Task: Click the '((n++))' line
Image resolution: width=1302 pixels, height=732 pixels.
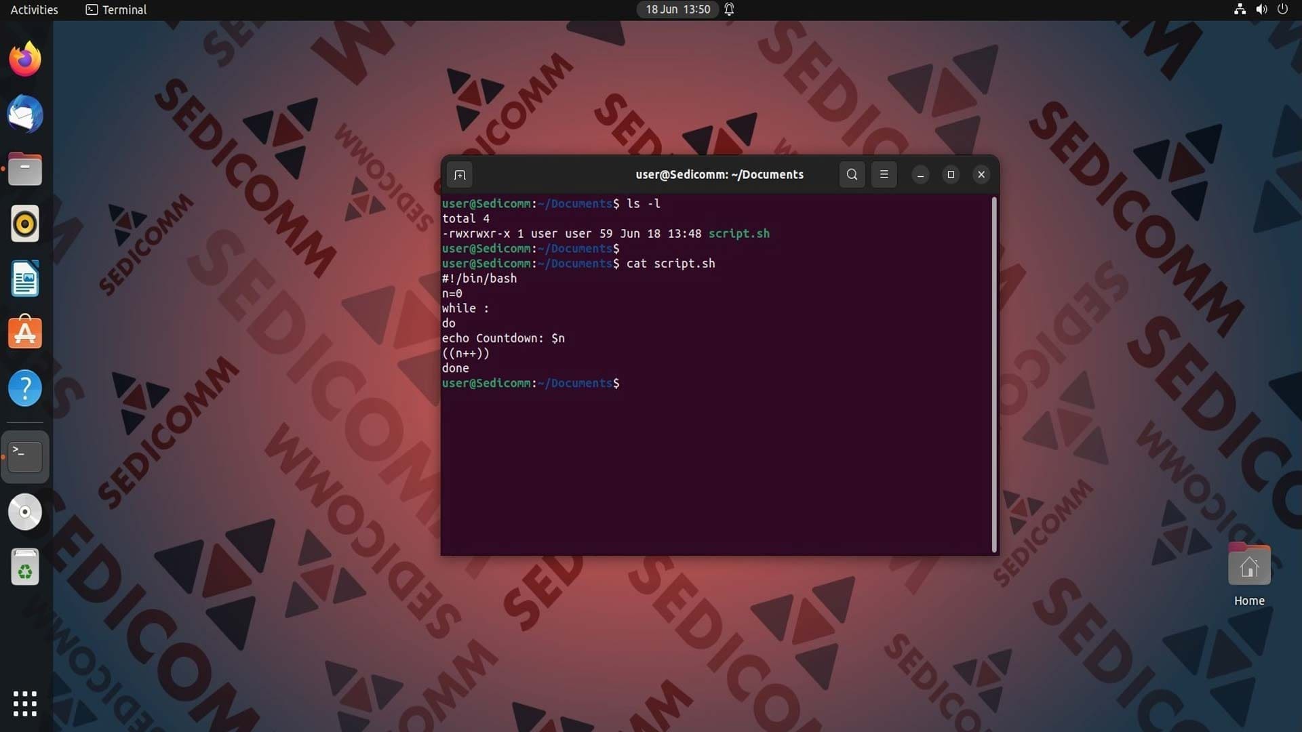Action: pyautogui.click(x=465, y=353)
